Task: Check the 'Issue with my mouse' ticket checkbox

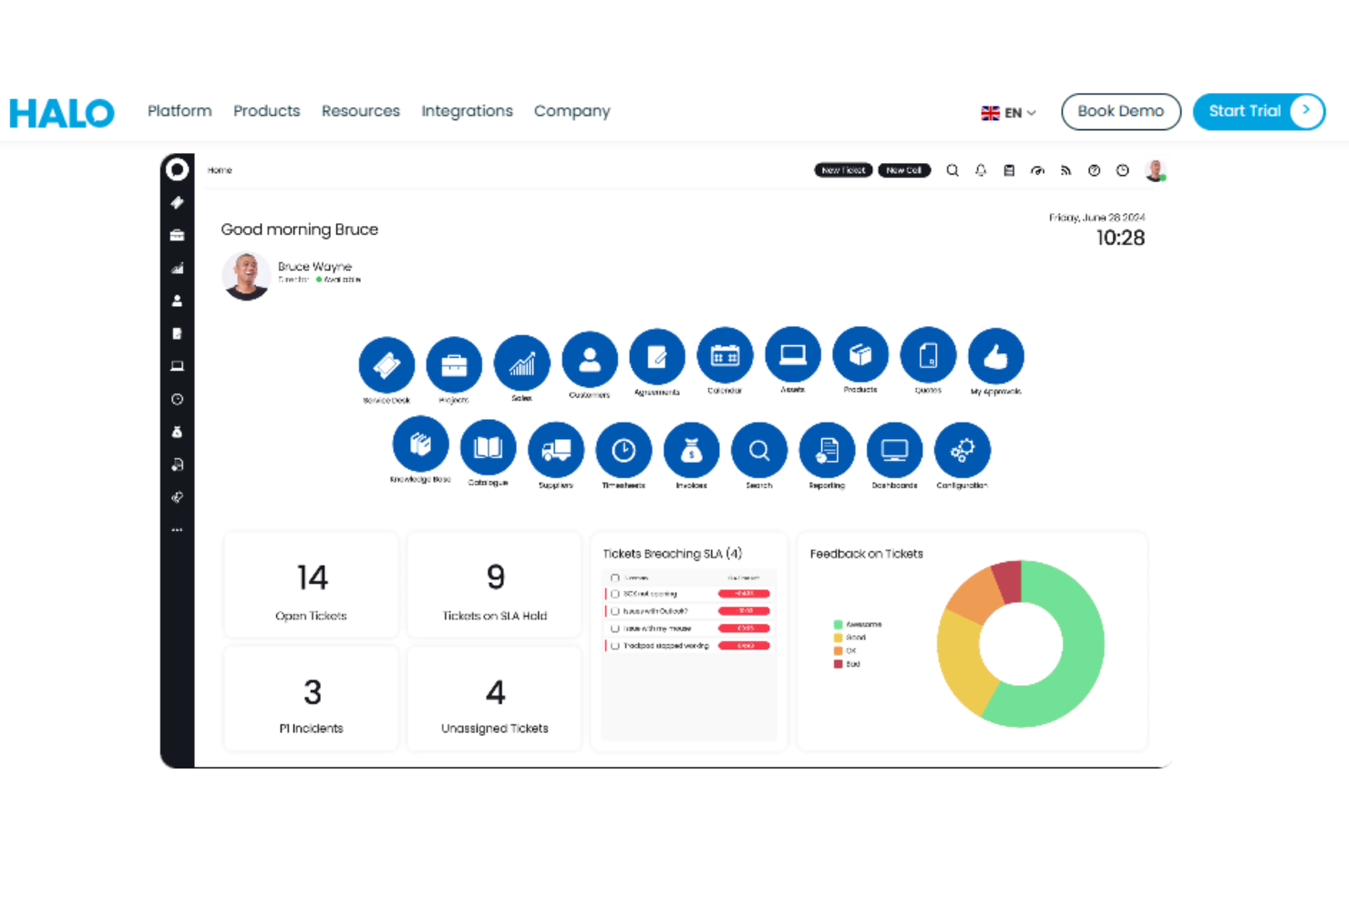Action: point(615,628)
